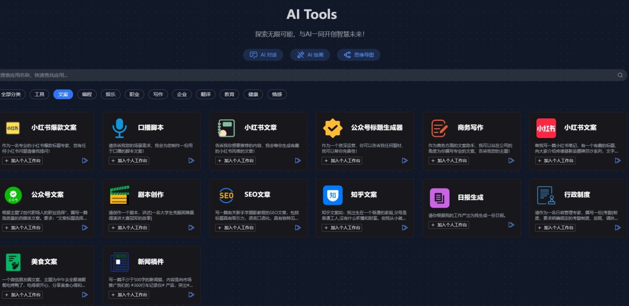
Task: Click the NEWS icon on 新闻稿件 card
Action: pos(119,262)
